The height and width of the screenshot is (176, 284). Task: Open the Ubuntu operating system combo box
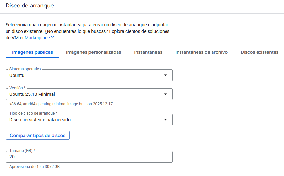[85, 76]
